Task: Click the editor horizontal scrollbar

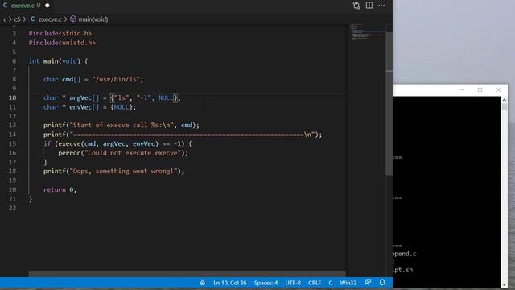Action: [x=187, y=274]
